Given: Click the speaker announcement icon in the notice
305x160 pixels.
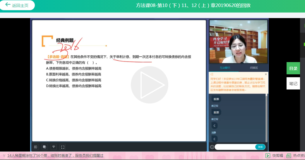Looking at the screenshot, I should click(x=212, y=75).
